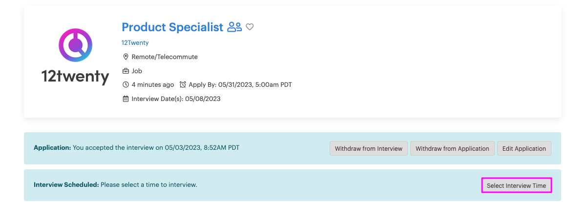This screenshot has width=569, height=202.
Task: Open the Product Specialist job title link
Action: tap(172, 27)
